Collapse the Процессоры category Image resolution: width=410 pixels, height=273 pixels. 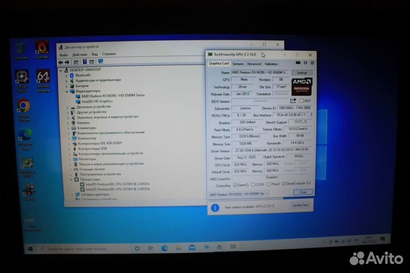(x=71, y=180)
